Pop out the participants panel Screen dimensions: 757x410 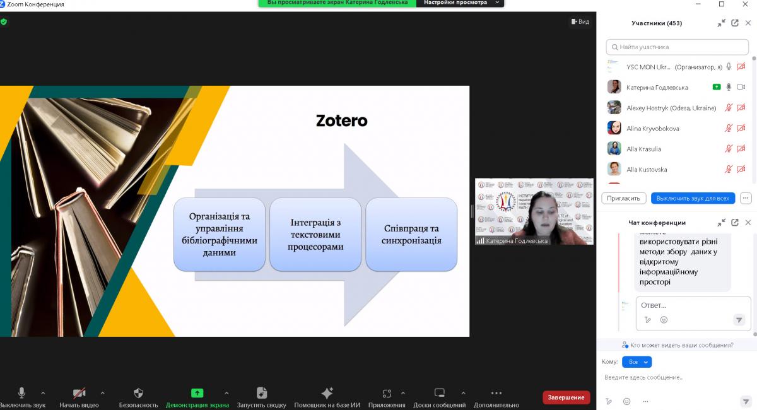(x=735, y=23)
